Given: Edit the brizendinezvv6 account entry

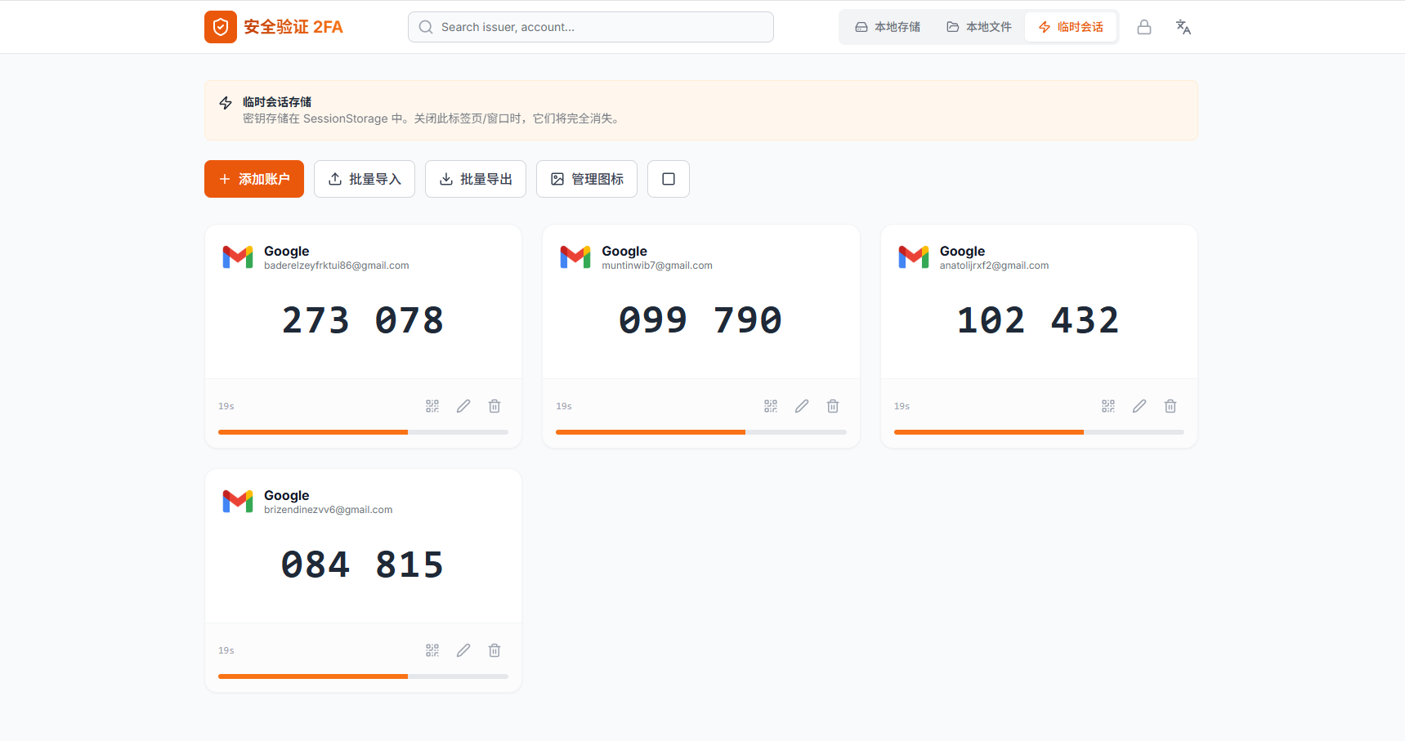Looking at the screenshot, I should [463, 649].
